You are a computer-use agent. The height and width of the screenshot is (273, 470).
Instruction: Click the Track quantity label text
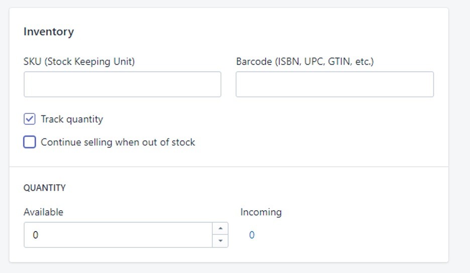tap(72, 119)
